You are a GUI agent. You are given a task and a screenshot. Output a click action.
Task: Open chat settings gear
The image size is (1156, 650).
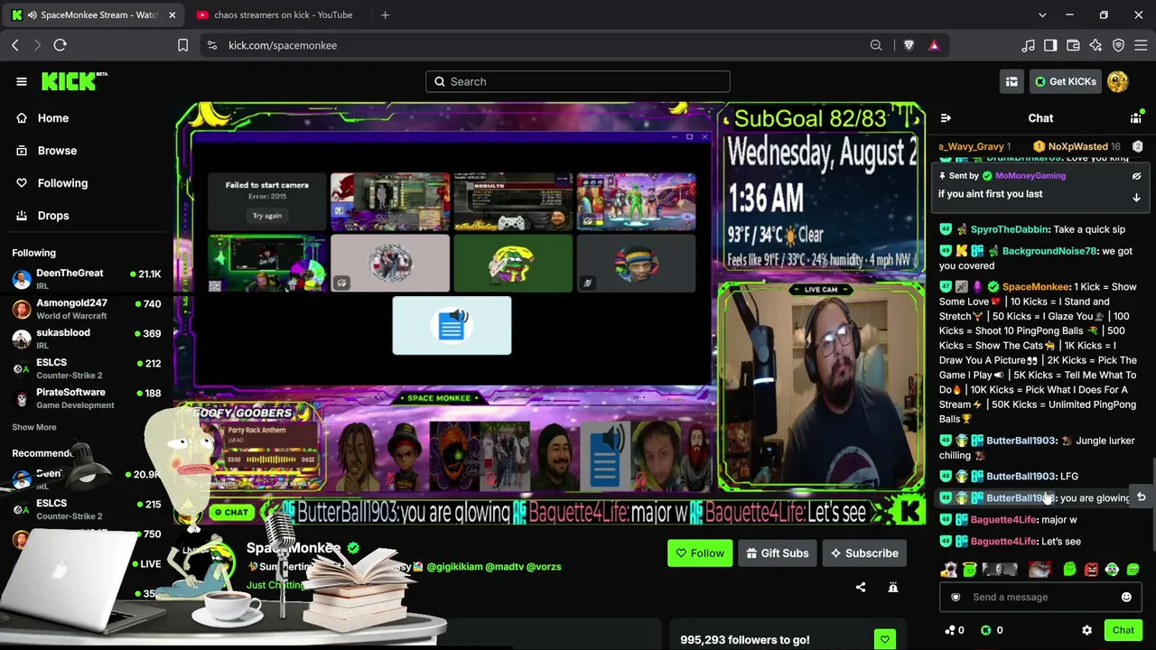pyautogui.click(x=1087, y=630)
